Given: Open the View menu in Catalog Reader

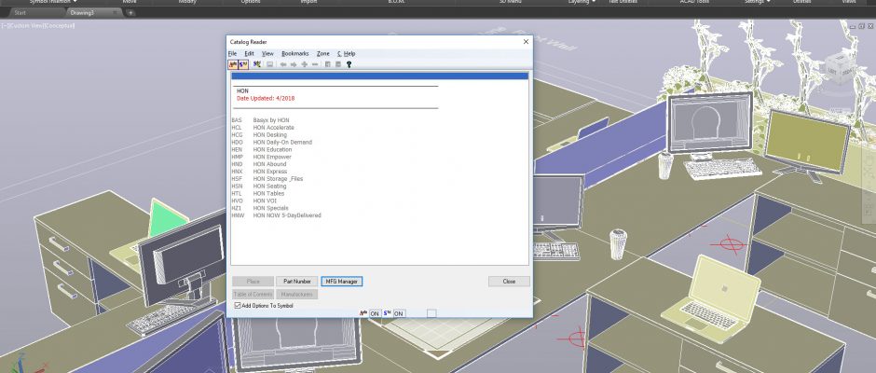Looking at the screenshot, I should [x=267, y=54].
